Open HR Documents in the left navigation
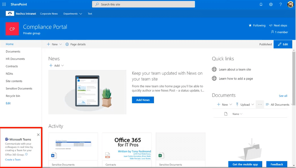The image size is (296, 168). point(15,59)
